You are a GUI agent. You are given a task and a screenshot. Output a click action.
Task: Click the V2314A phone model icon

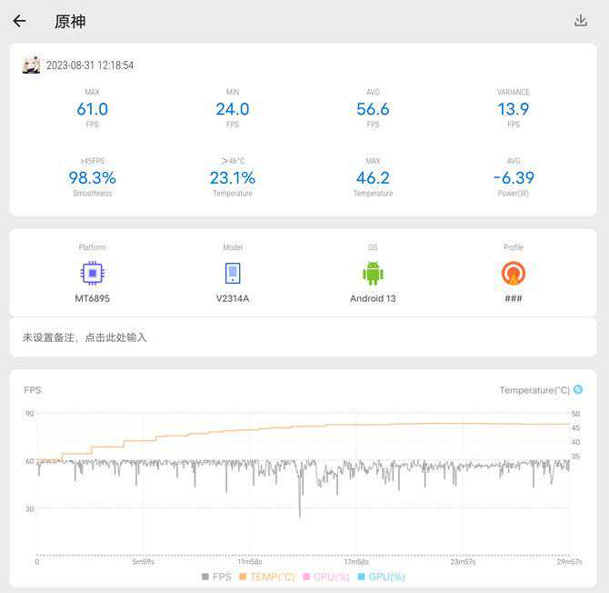coord(233,274)
